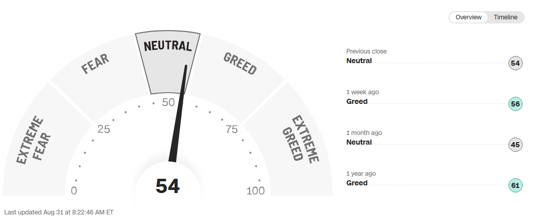The height and width of the screenshot is (219, 538).
Task: Click the 50 scale marker
Action: (168, 102)
